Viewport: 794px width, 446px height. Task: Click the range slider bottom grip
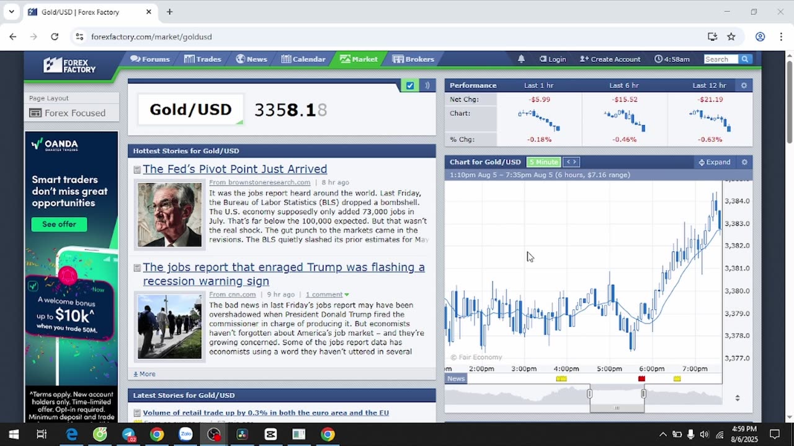pyautogui.click(x=617, y=408)
